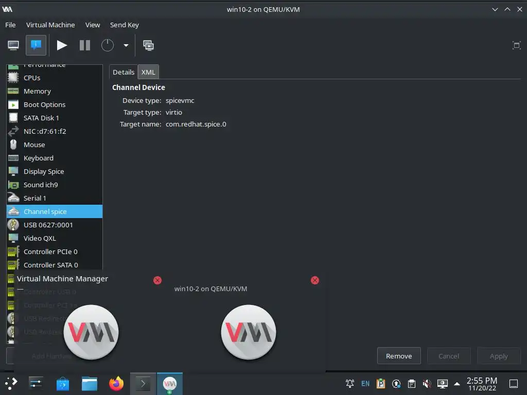
Task: Click muted volume tray icon
Action: click(x=427, y=383)
